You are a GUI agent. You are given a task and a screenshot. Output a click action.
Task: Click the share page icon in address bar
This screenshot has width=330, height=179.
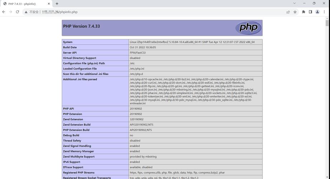tap(288, 12)
